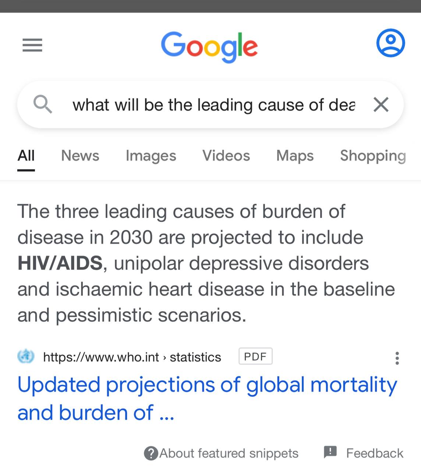
Task: Clear the search query with X
Action: click(381, 105)
